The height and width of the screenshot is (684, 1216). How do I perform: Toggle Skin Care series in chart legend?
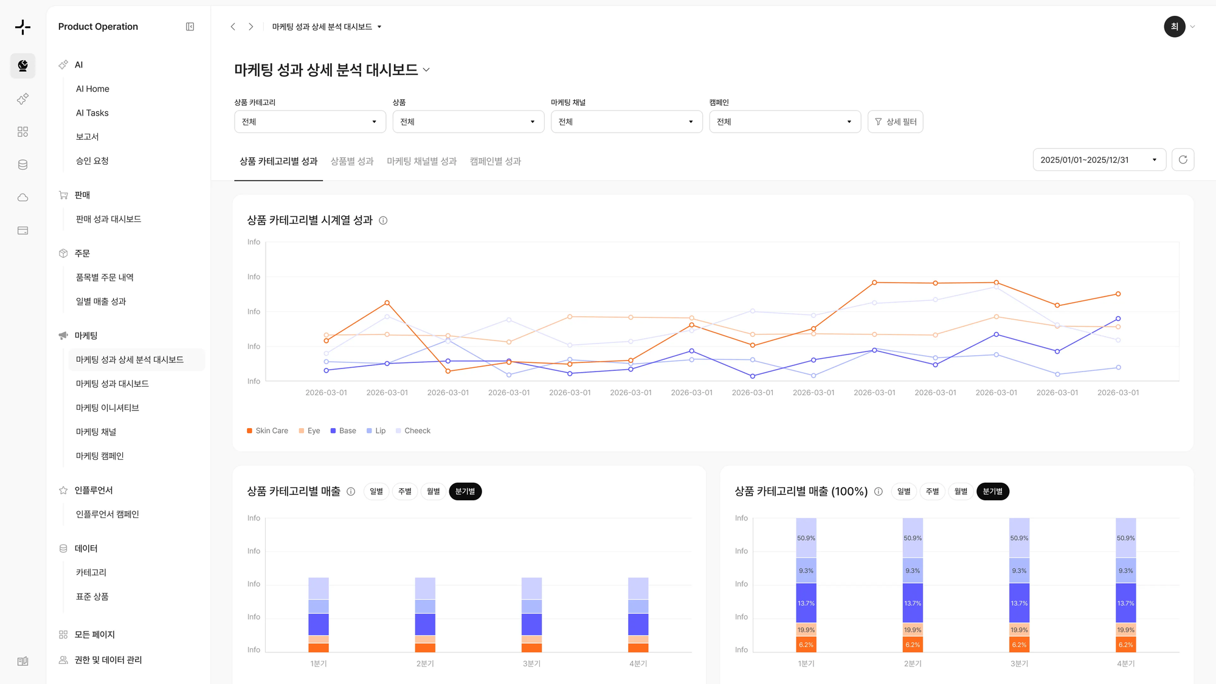(x=268, y=430)
